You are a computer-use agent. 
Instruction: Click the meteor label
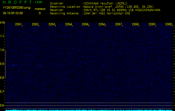(x=40, y=9)
